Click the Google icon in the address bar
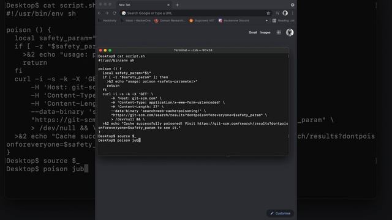This screenshot has width=392, height=220. (124, 13)
